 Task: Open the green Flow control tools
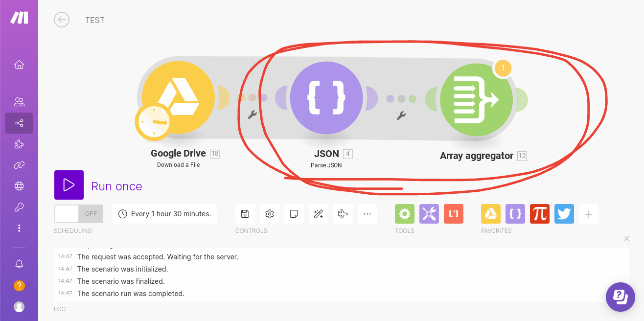[405, 214]
